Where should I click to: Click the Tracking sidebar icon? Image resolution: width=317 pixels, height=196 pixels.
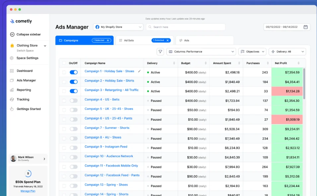[x=12, y=99]
